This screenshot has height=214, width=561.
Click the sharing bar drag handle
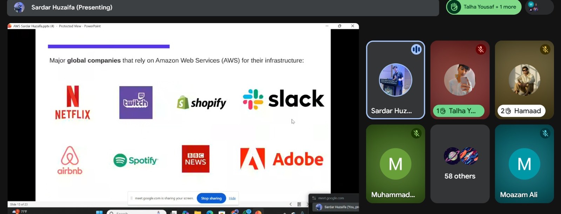point(131,198)
